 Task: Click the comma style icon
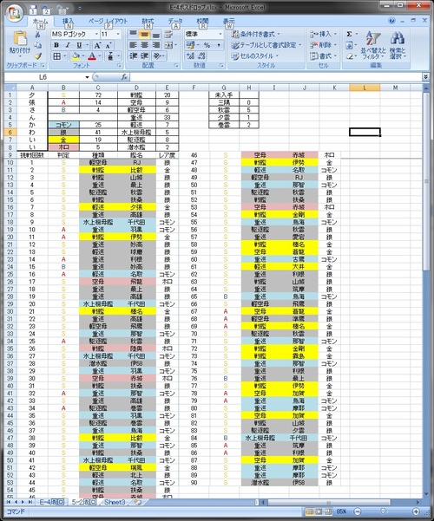[219, 45]
